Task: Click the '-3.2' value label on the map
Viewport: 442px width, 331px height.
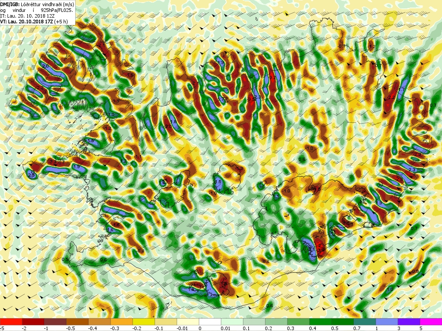Action: point(272,77)
